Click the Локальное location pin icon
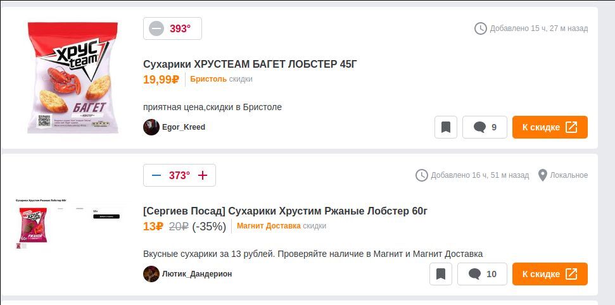Screen dimensions: 615x305 pos(543,175)
